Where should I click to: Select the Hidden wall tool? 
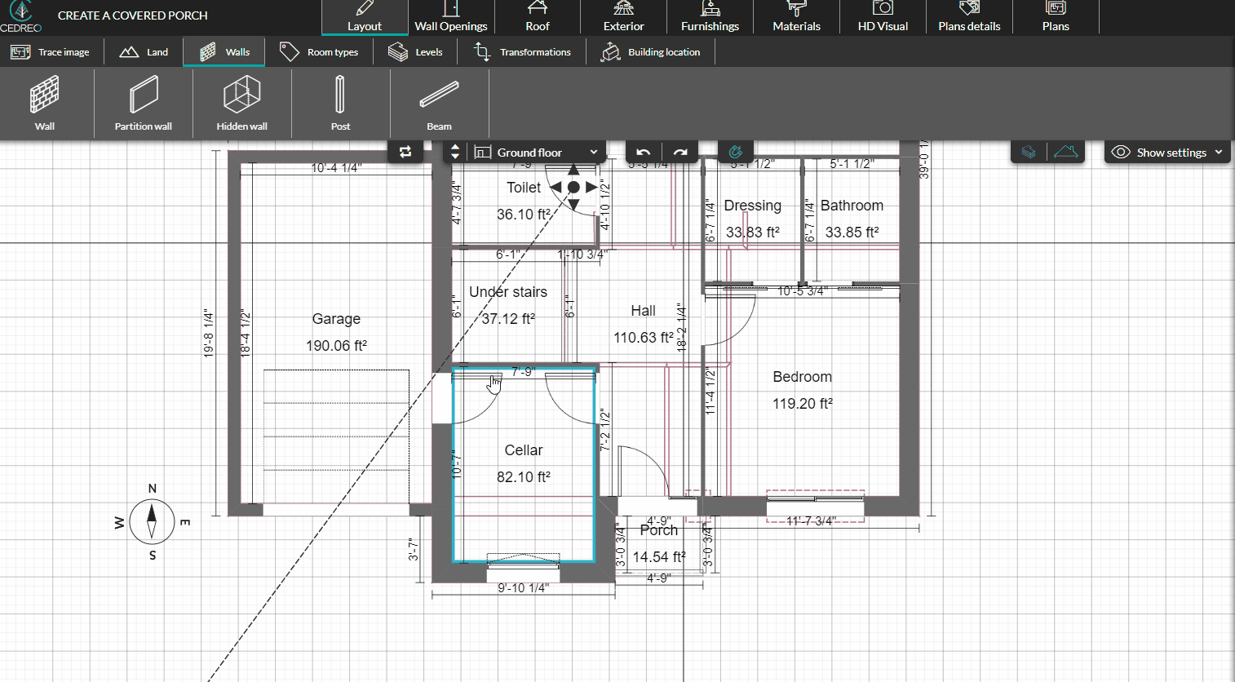tap(241, 102)
